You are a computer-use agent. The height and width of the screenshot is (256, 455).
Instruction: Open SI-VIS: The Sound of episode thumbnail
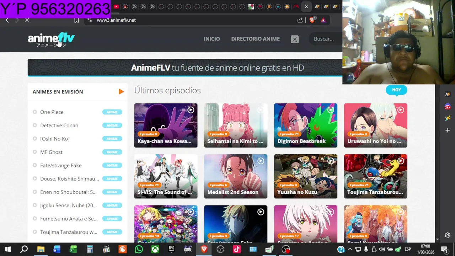click(x=166, y=176)
